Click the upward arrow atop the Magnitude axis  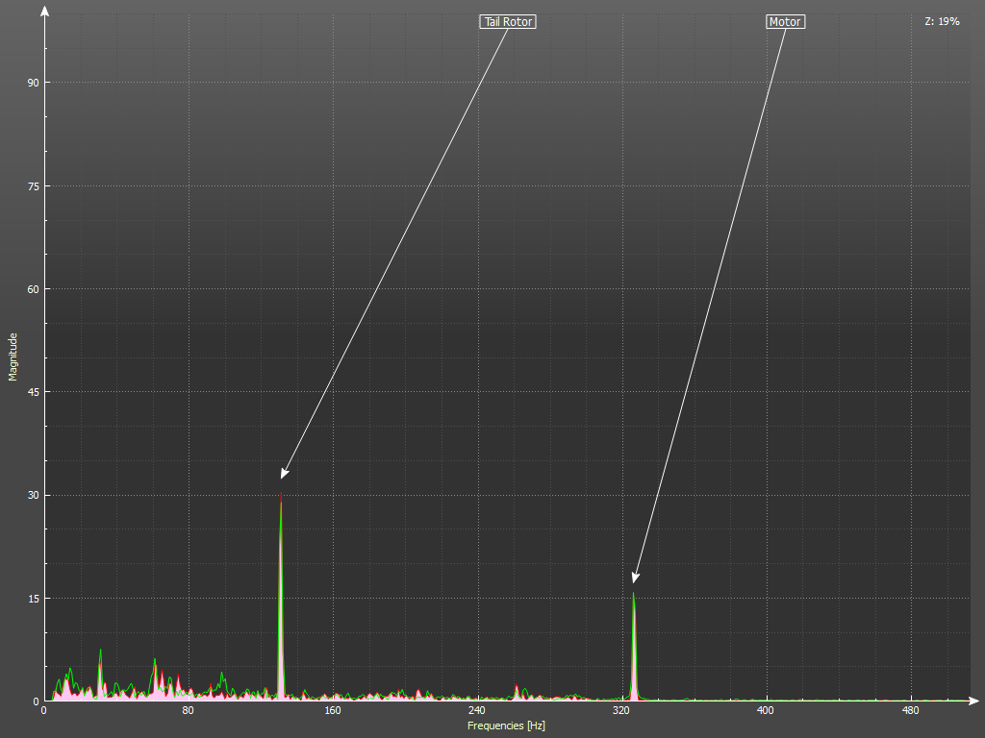click(x=44, y=12)
